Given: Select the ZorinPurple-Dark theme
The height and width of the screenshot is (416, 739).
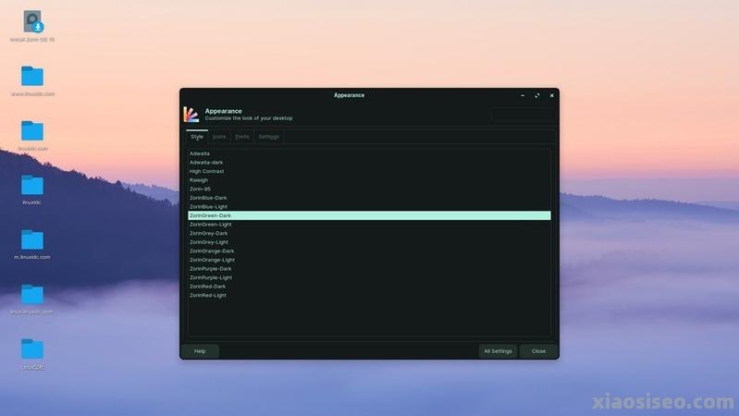Looking at the screenshot, I should [369, 269].
